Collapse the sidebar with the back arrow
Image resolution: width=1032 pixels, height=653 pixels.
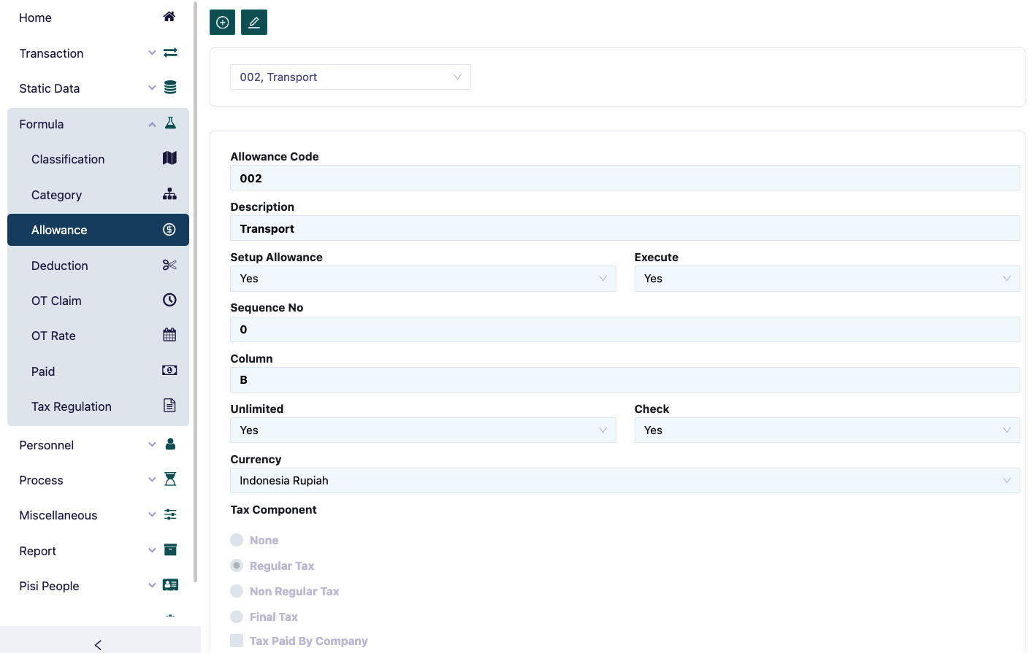click(97, 644)
